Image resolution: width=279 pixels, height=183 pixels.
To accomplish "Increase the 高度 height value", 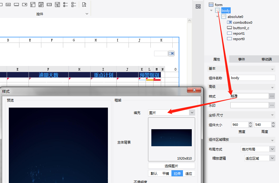I will point(273,123).
